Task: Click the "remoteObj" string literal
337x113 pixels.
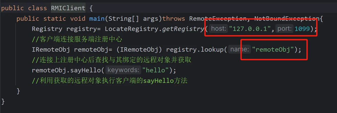Action: pyautogui.click(x=273, y=50)
